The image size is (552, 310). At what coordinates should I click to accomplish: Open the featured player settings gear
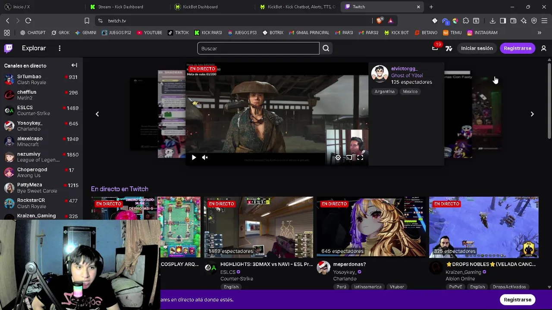click(x=338, y=158)
